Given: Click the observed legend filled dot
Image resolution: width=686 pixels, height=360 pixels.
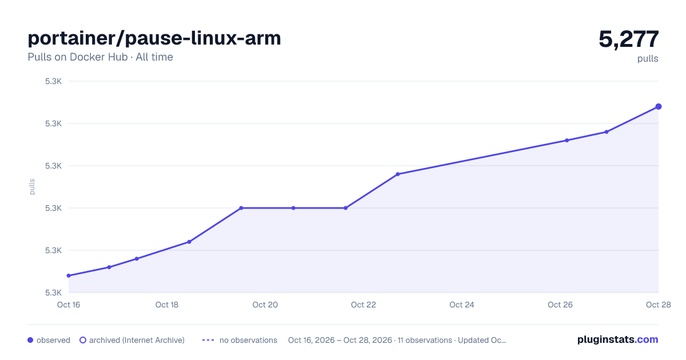Looking at the screenshot, I should [30, 340].
